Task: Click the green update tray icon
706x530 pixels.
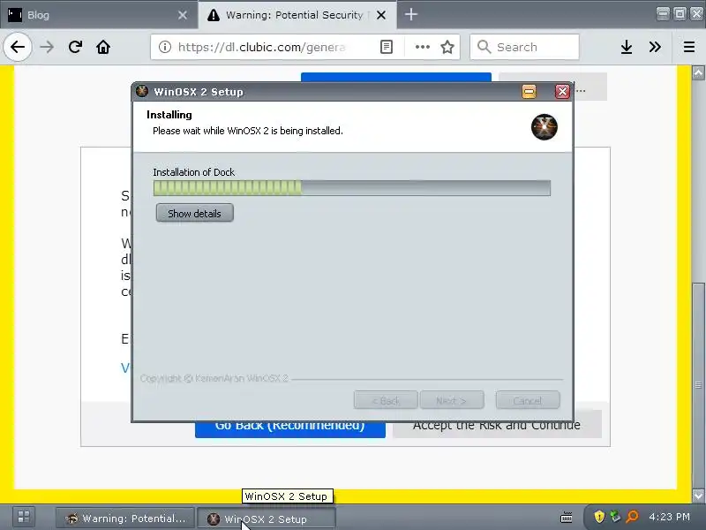Action: [615, 517]
